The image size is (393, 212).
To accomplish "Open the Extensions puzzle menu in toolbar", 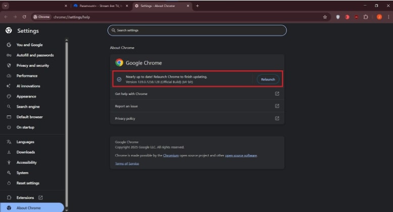I will [366, 17].
